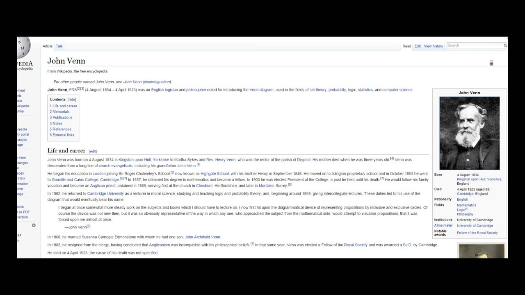
Task: Click the sidebar language settings gear icon
Action: point(34,225)
